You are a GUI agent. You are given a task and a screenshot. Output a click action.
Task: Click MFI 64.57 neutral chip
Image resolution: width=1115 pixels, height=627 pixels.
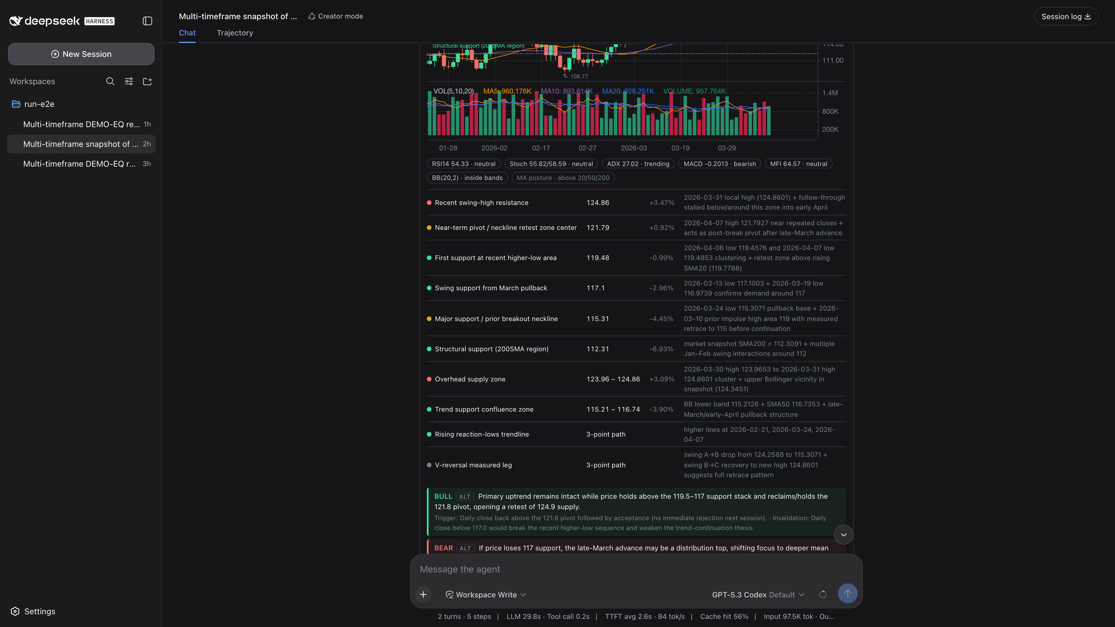pyautogui.click(x=799, y=163)
